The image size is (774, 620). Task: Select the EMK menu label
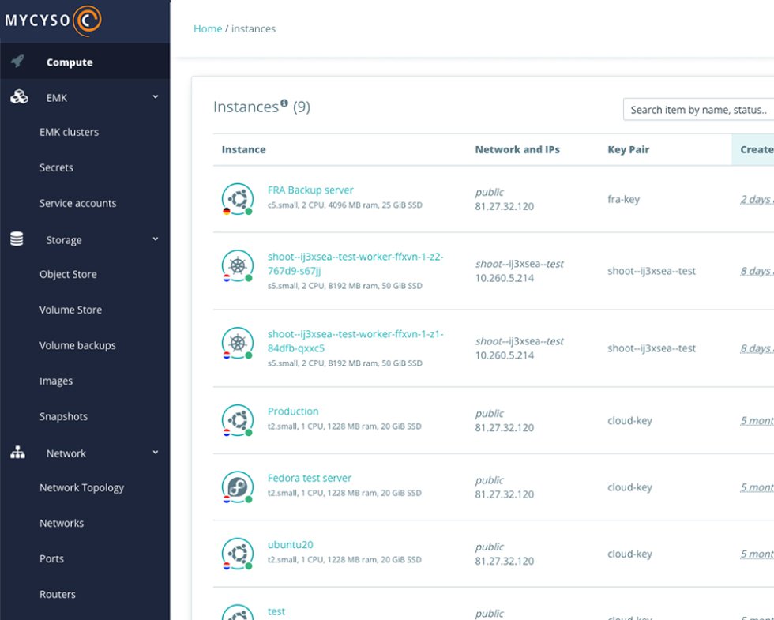(57, 98)
